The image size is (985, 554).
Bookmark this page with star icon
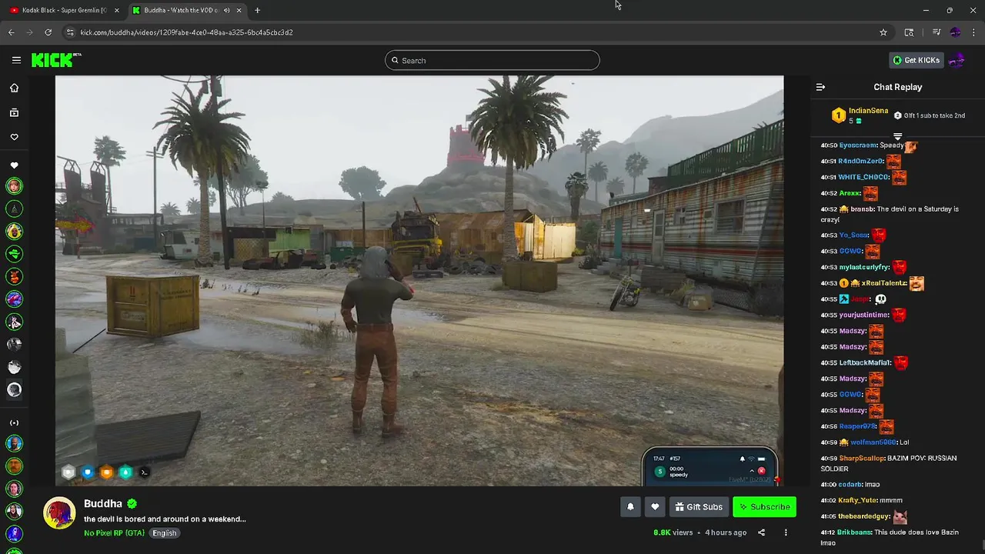tap(883, 32)
